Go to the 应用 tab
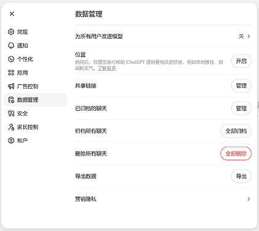 tap(35, 73)
